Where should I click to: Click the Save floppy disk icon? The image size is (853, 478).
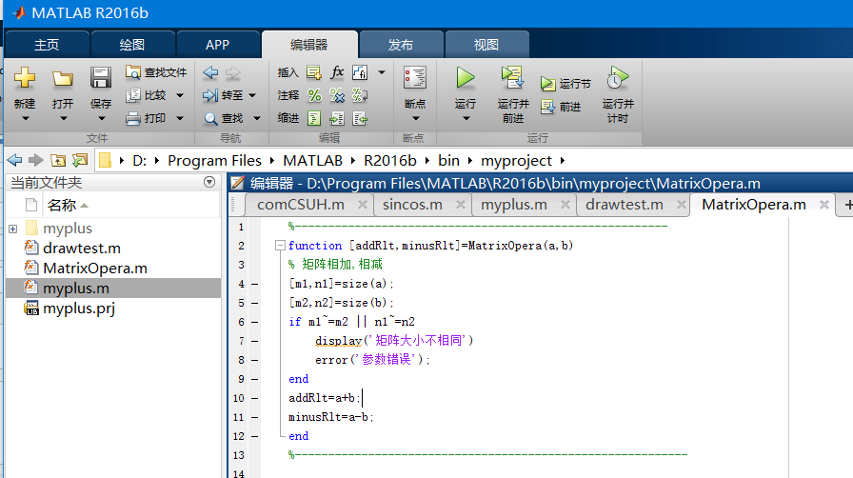click(101, 78)
